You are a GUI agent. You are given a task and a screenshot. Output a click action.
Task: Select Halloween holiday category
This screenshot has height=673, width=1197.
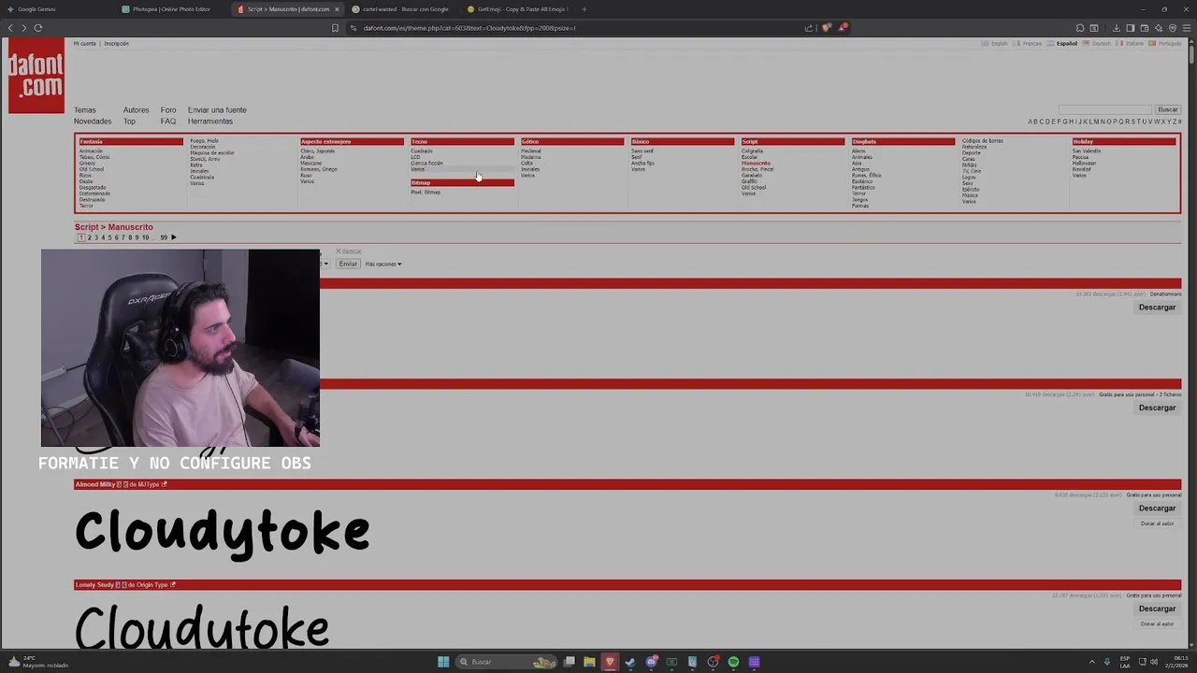[x=1084, y=164]
